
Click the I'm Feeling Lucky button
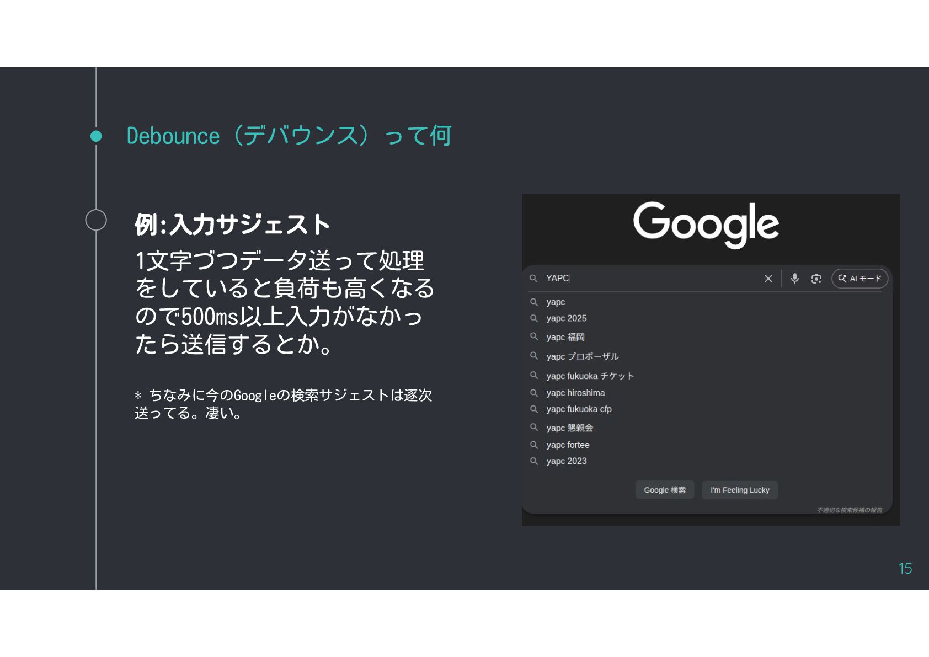(x=740, y=490)
